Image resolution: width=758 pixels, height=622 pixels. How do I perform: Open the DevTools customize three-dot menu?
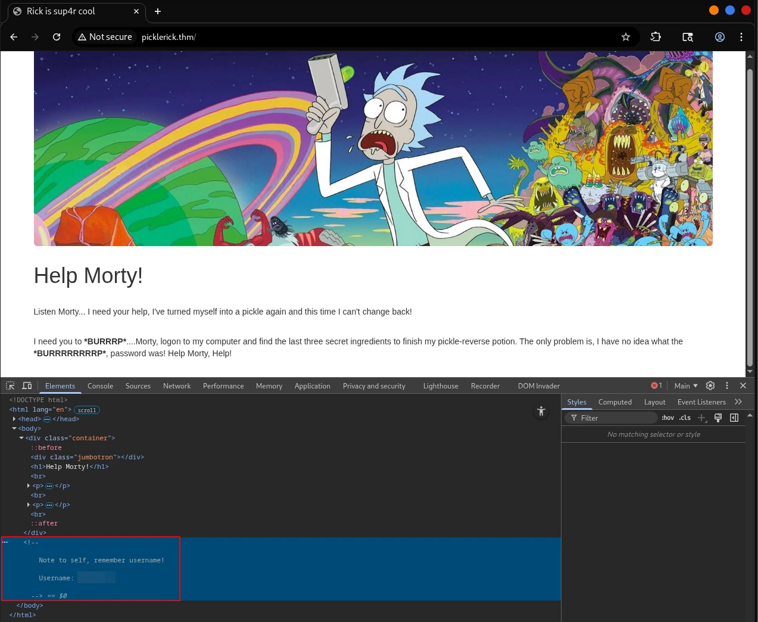point(727,385)
